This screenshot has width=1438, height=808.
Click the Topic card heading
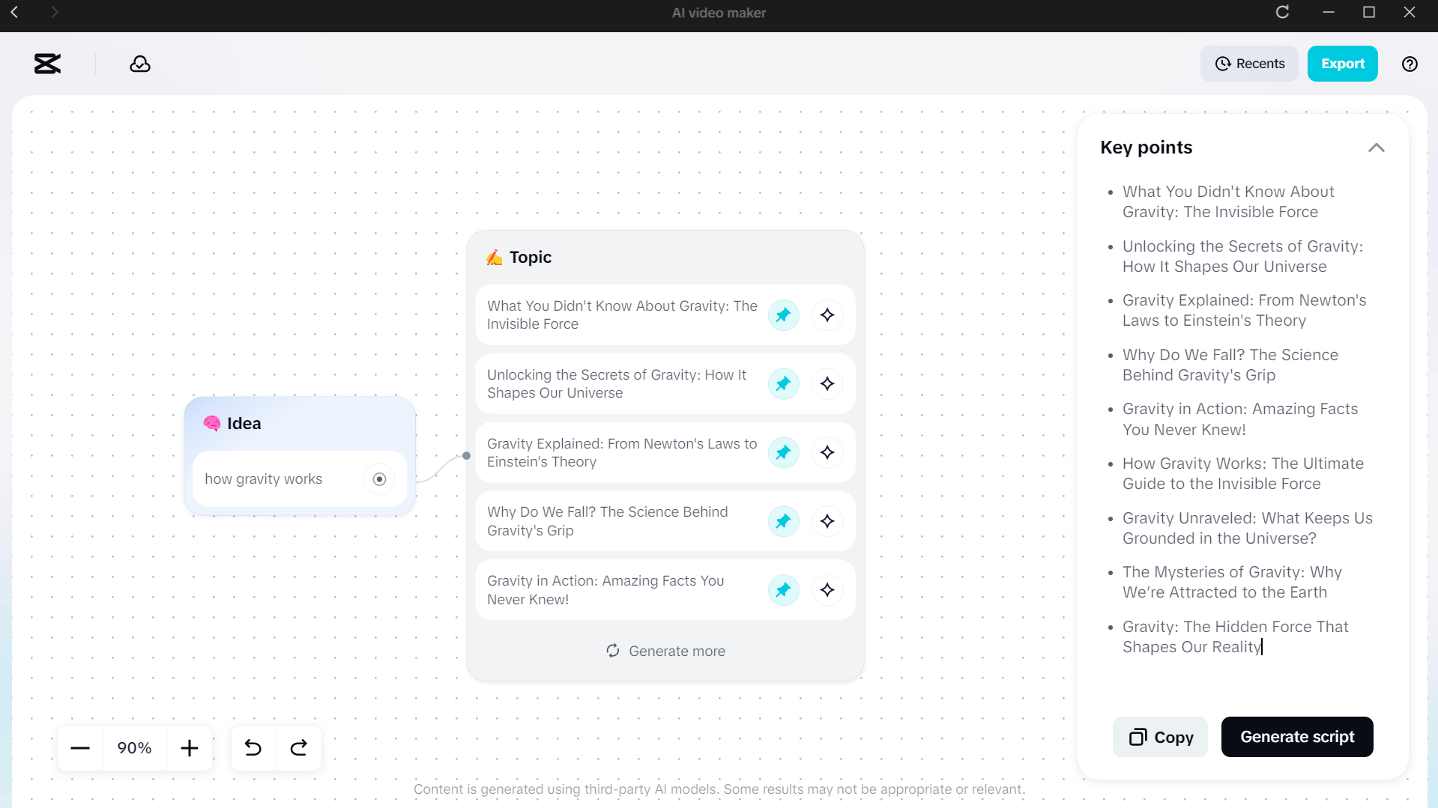(531, 257)
